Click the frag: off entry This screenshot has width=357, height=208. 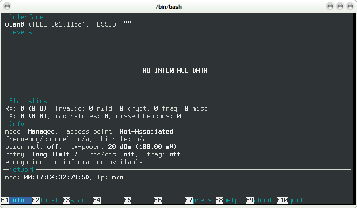164,155
